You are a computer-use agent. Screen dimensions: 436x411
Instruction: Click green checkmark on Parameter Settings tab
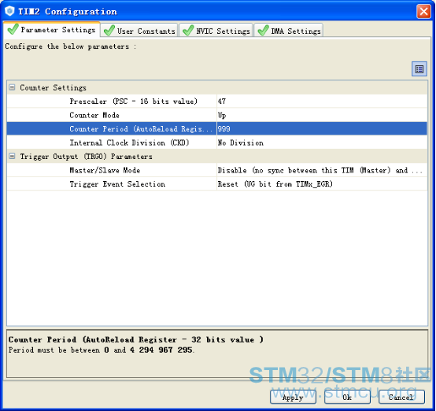tap(13, 29)
